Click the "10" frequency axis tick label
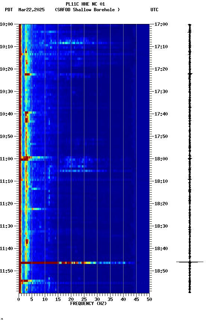The width and height of the screenshot is (206, 323). pyautogui.click(x=45, y=300)
